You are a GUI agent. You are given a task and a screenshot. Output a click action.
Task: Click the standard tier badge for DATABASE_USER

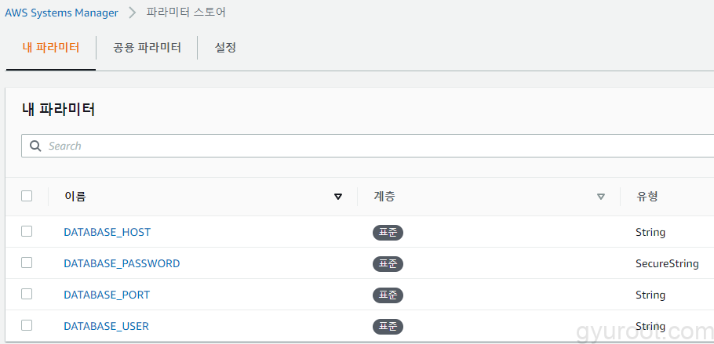(388, 326)
